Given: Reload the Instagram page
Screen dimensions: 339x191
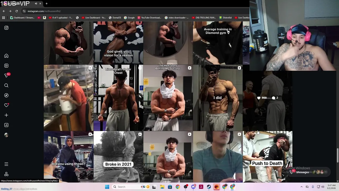Looking at the screenshot, I should click(x=16, y=11).
